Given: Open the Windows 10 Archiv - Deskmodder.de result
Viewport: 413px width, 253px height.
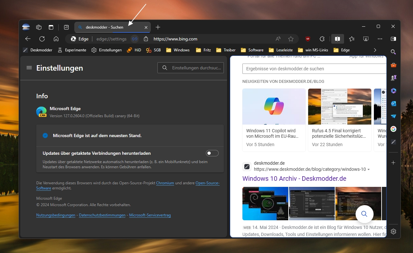Looking at the screenshot, I should (294, 179).
